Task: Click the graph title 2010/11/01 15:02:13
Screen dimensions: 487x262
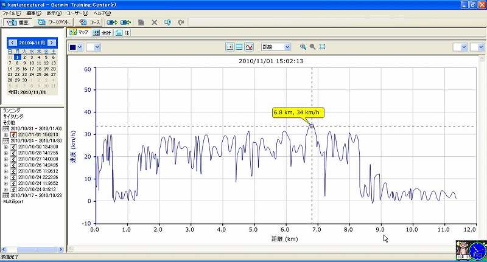Action: (271, 61)
